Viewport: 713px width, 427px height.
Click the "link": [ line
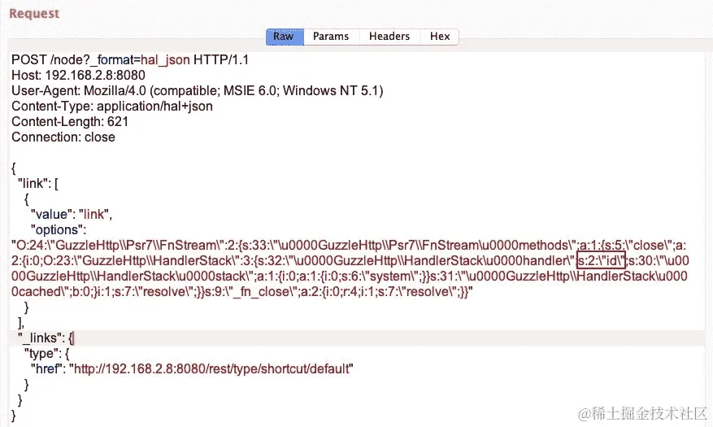point(37,183)
